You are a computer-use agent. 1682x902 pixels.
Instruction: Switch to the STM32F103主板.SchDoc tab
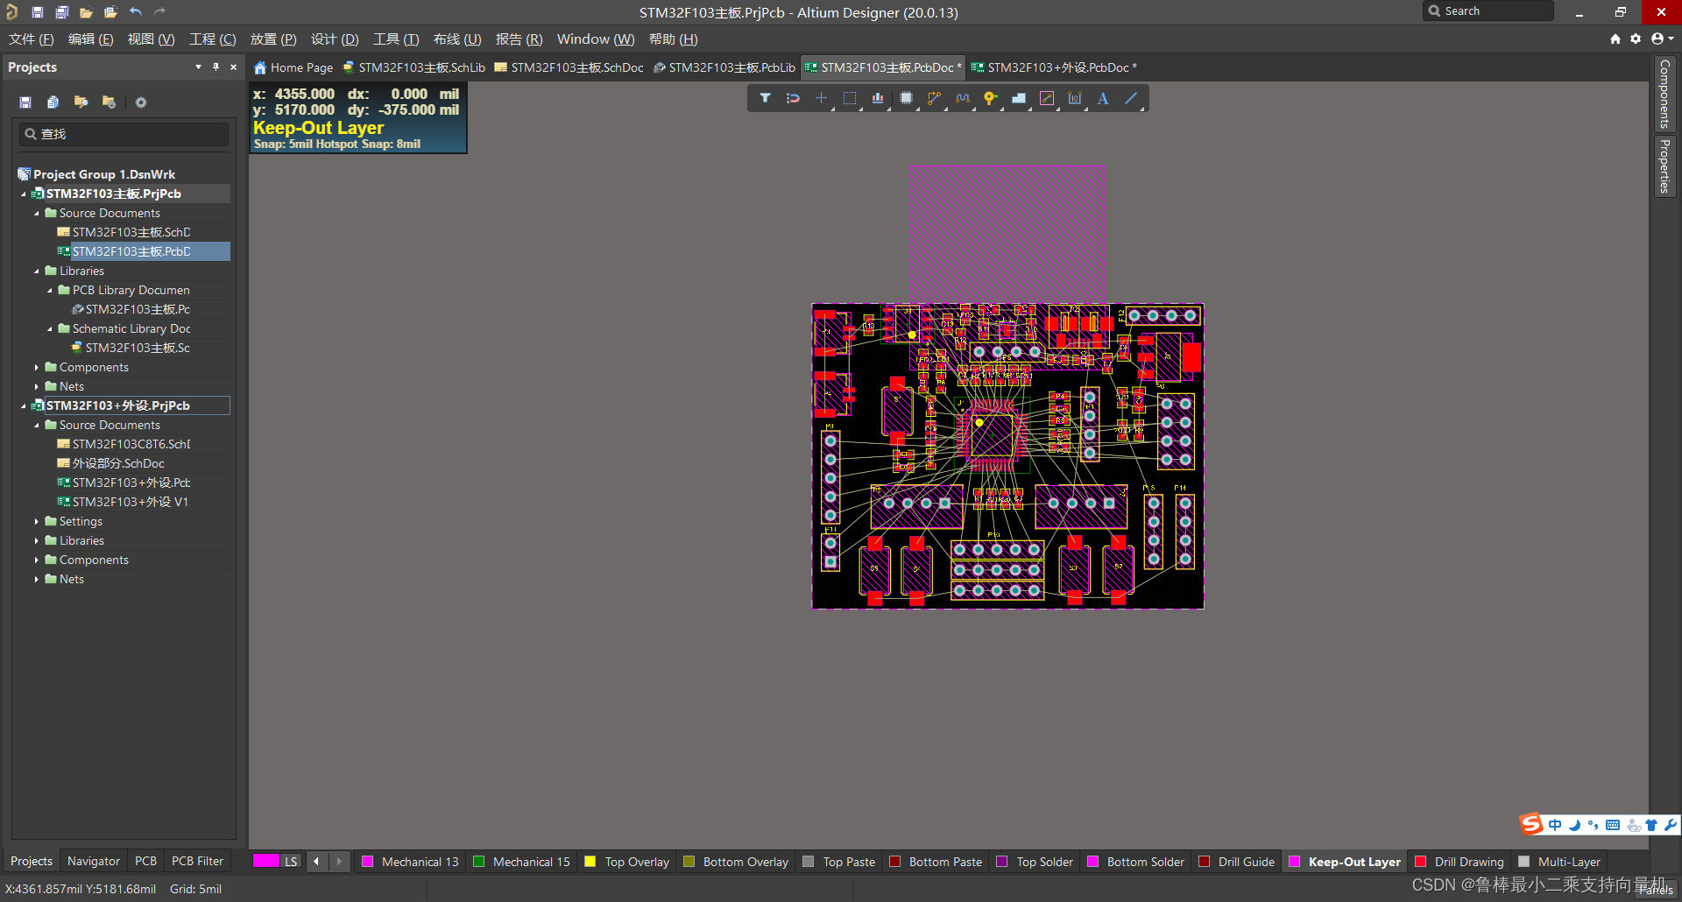coord(569,67)
